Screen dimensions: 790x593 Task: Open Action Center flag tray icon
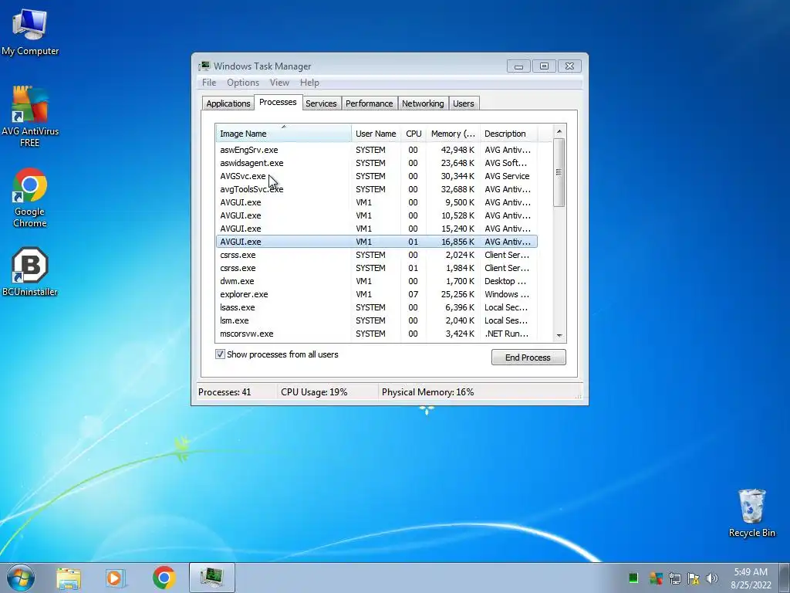click(x=694, y=578)
